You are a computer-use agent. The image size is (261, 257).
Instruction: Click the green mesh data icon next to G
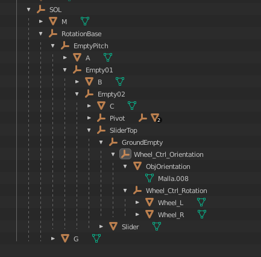click(96, 238)
